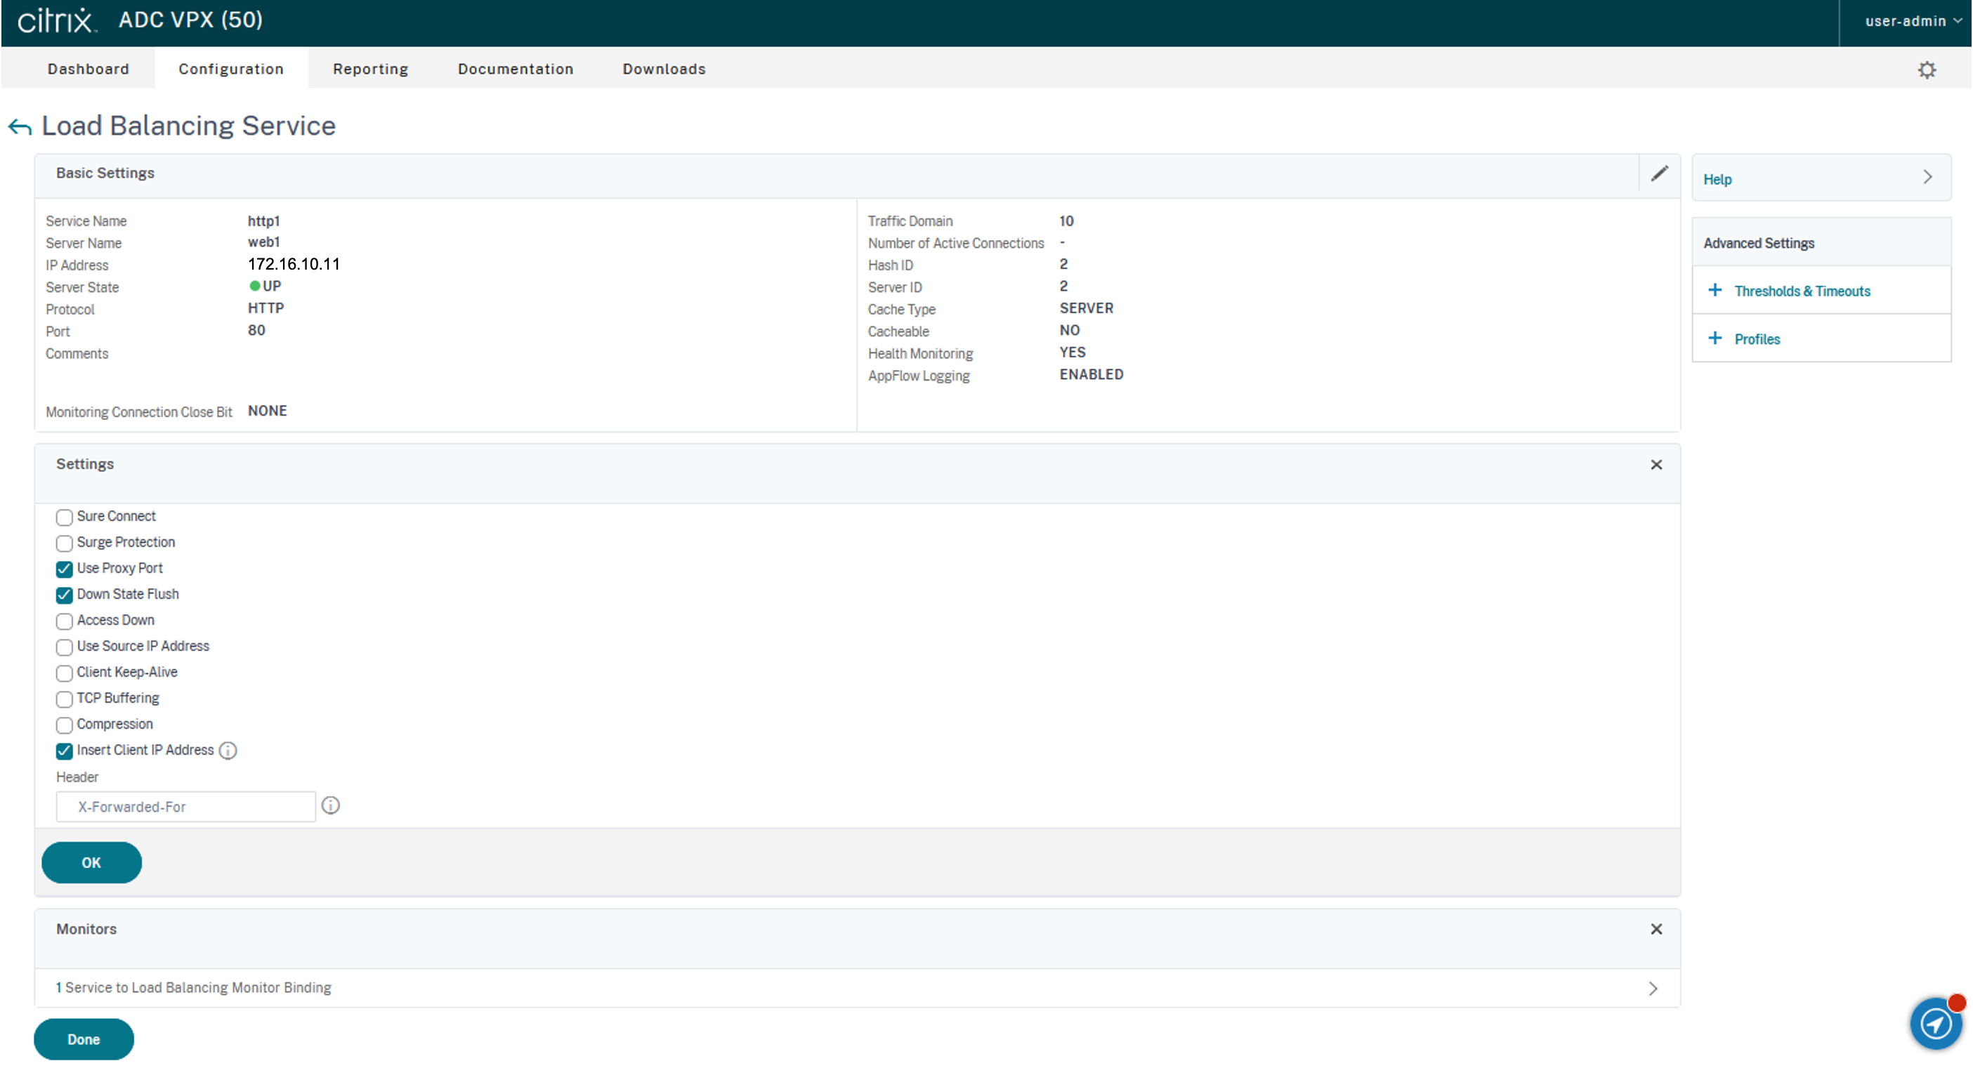The image size is (1973, 1068).
Task: Switch to the Dashboard tab
Action: pyautogui.click(x=88, y=69)
